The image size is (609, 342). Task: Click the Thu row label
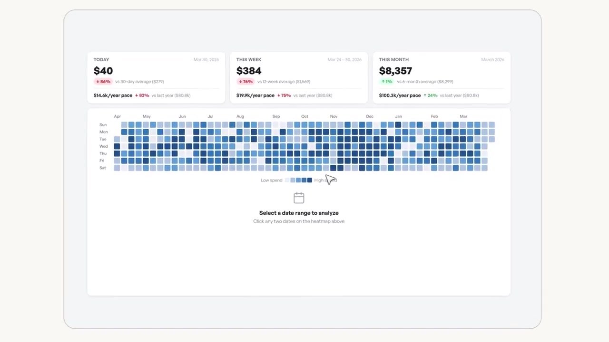click(103, 153)
